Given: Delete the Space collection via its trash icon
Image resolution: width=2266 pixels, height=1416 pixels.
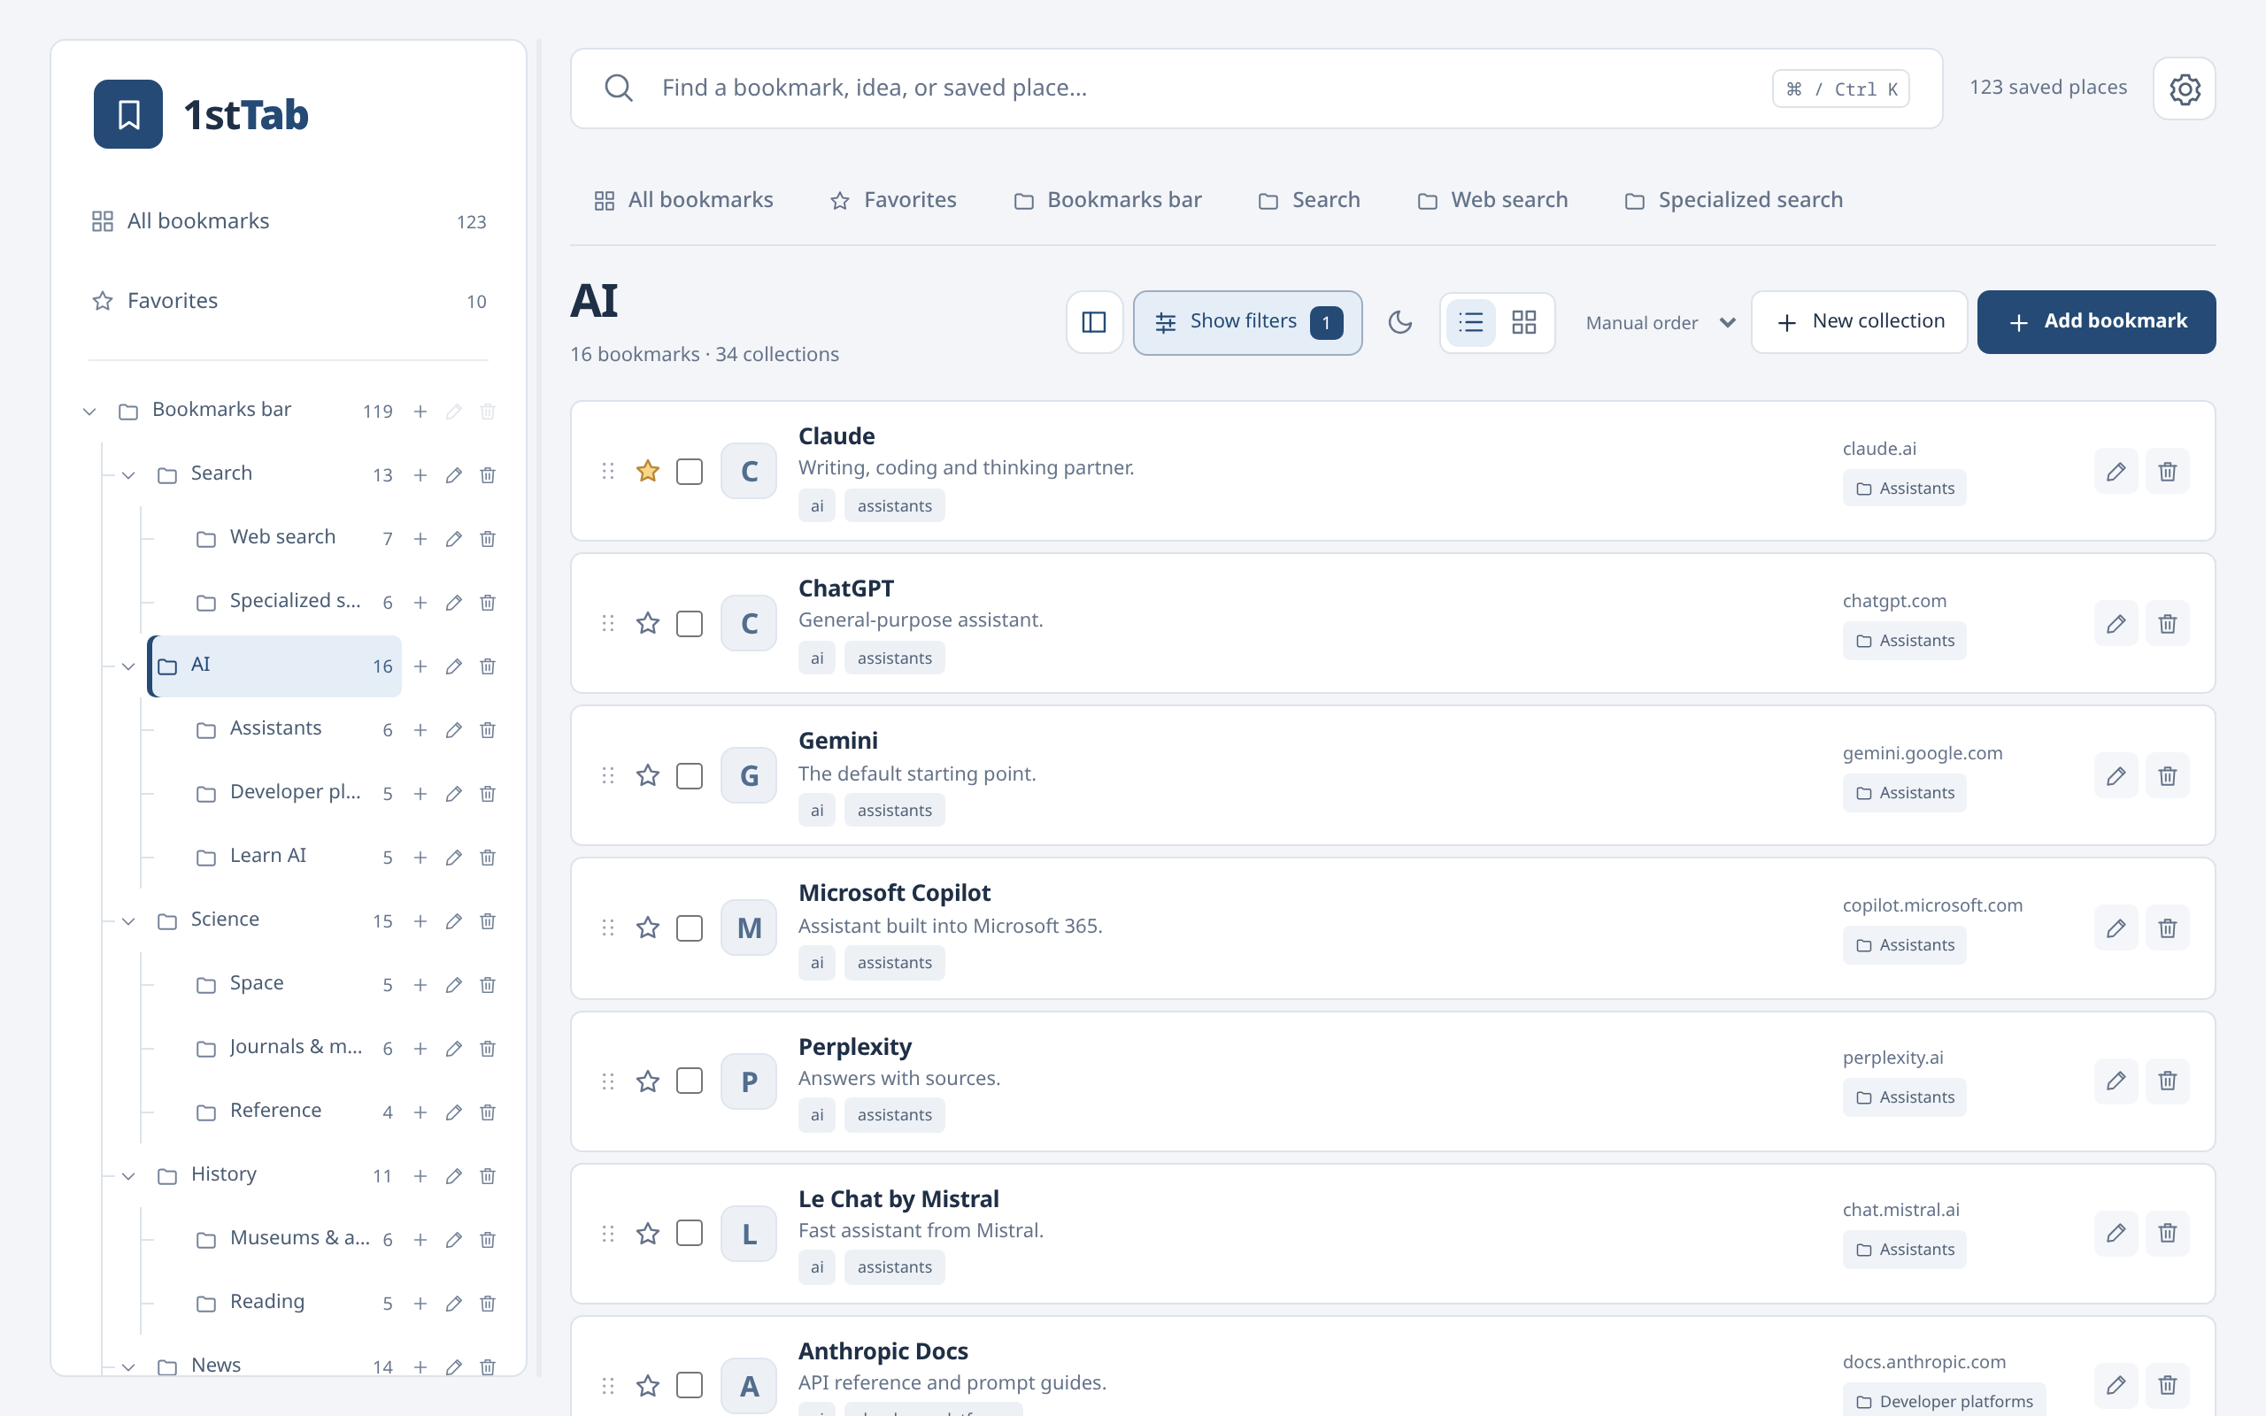Looking at the screenshot, I should coord(487,984).
